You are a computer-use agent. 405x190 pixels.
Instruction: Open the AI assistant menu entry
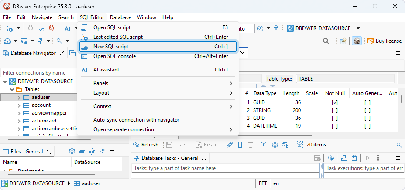(158, 70)
